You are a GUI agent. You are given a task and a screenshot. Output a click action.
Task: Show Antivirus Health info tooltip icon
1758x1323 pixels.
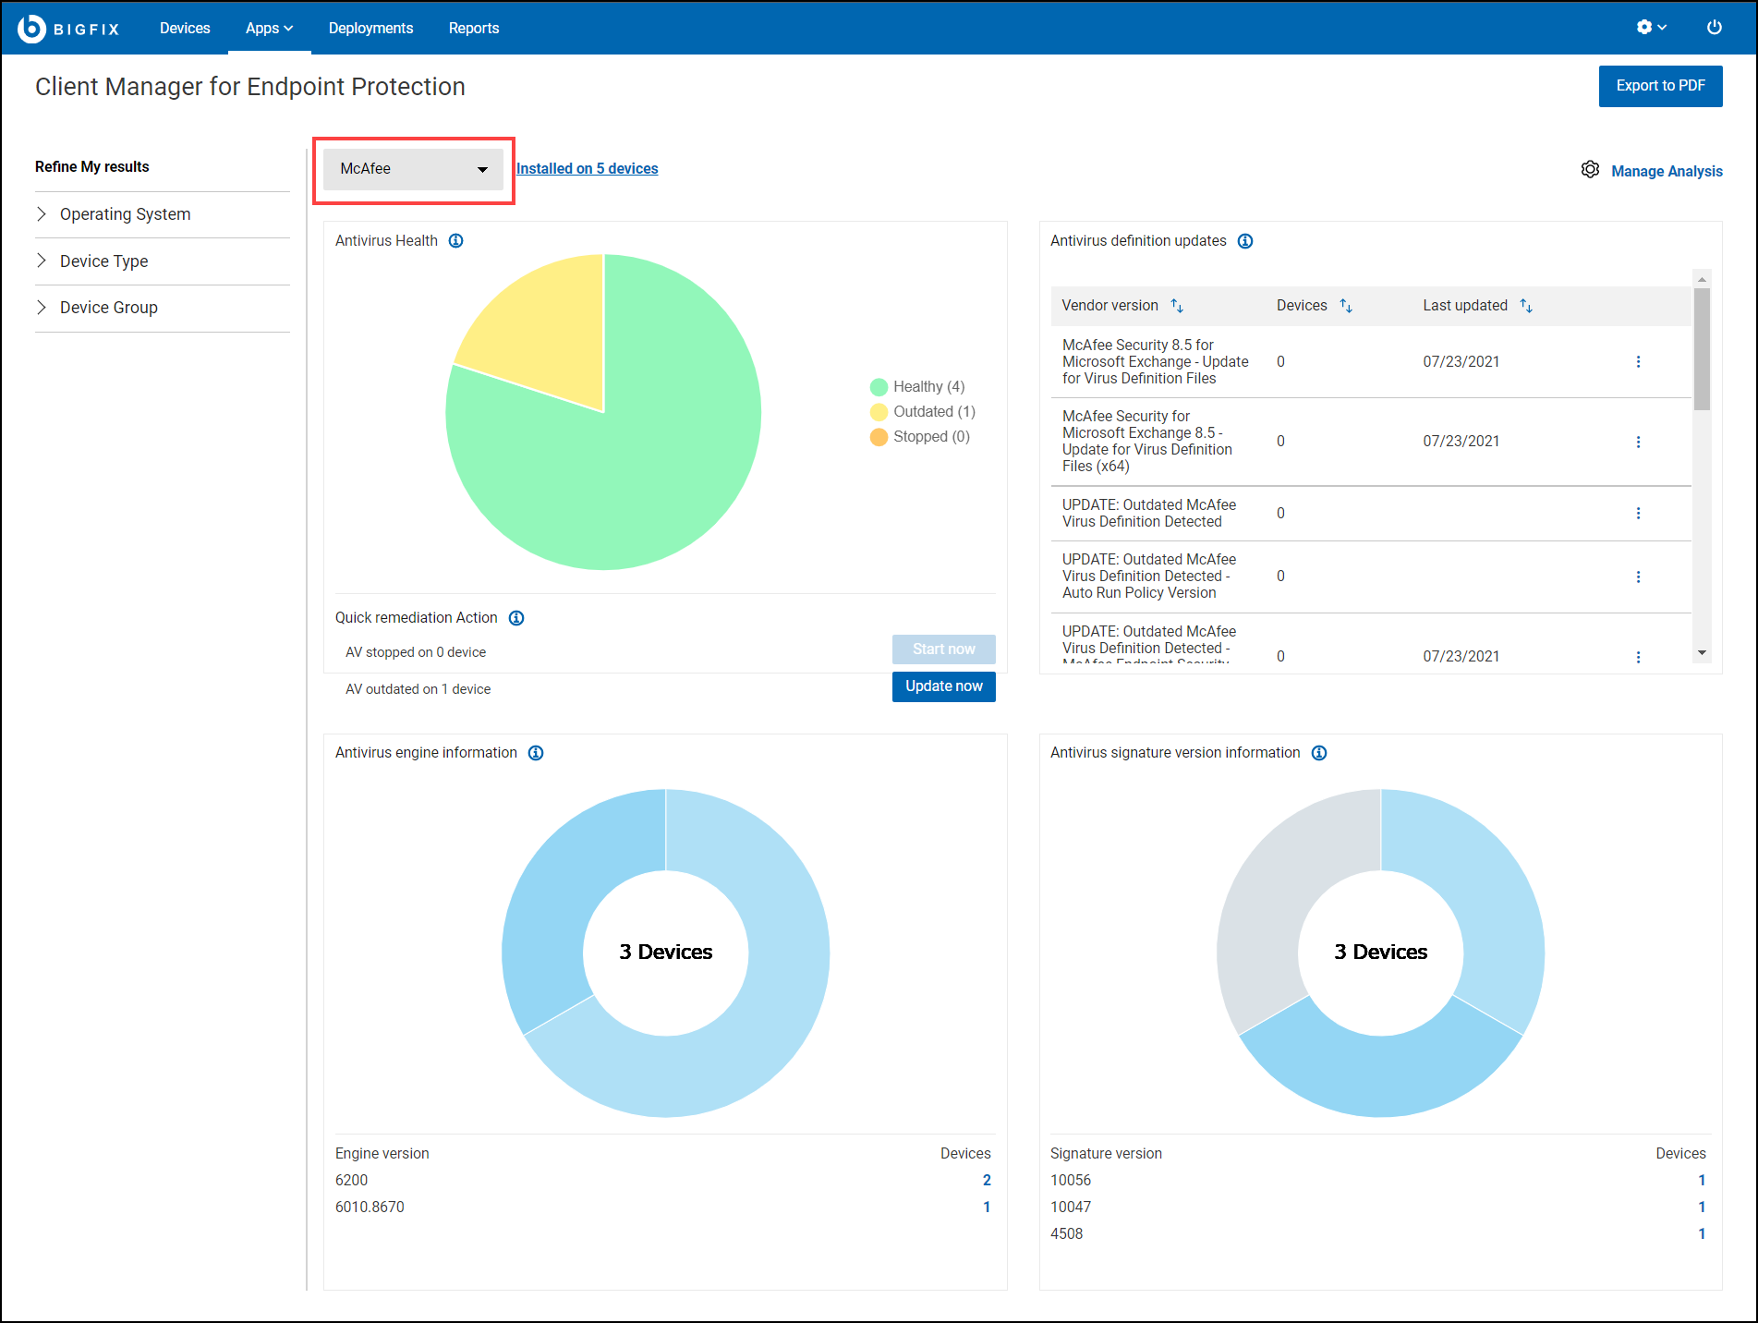coord(455,241)
